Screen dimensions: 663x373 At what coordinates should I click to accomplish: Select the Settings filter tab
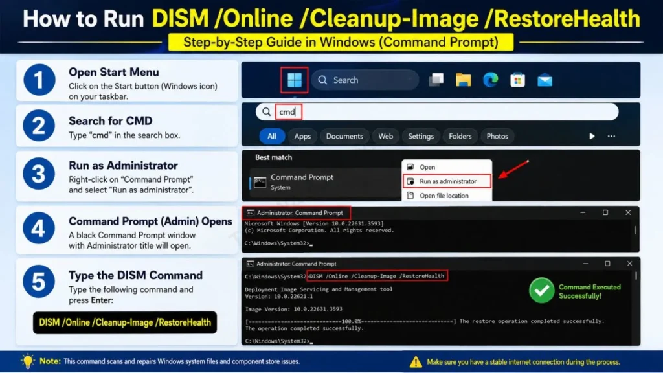click(421, 136)
